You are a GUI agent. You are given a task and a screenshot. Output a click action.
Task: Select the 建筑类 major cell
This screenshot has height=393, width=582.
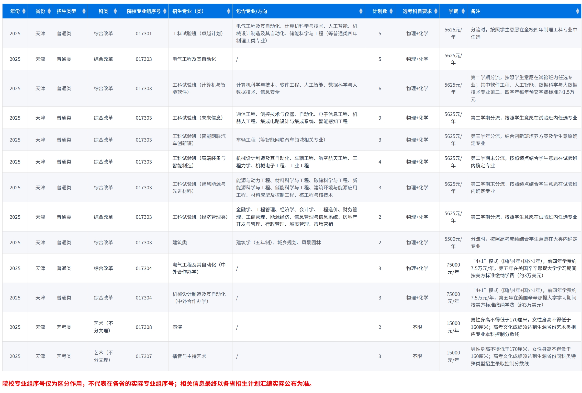click(x=180, y=242)
